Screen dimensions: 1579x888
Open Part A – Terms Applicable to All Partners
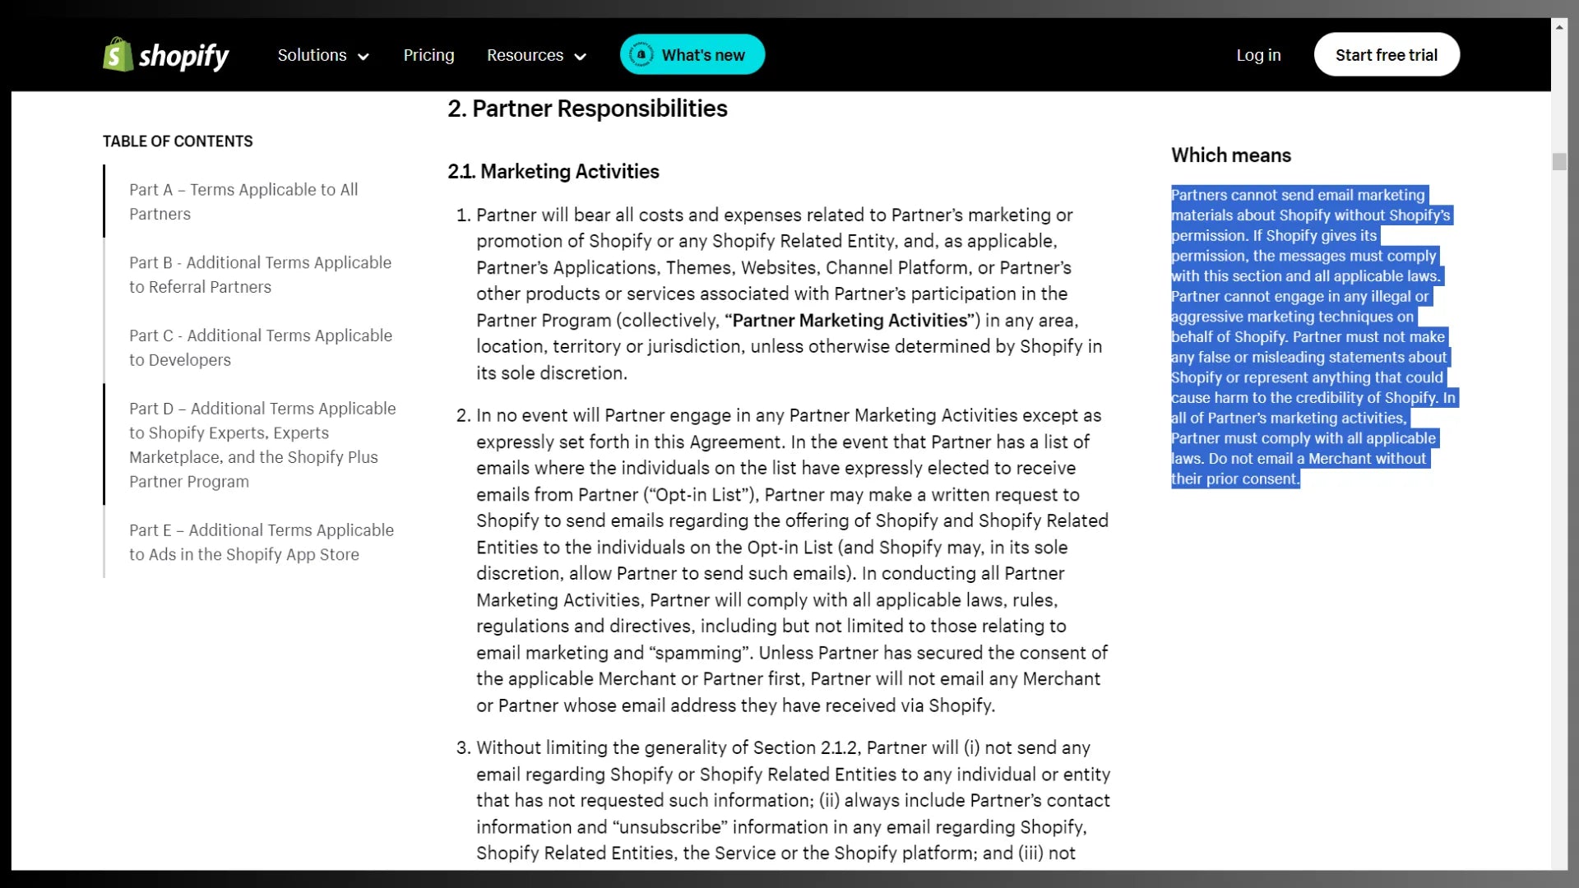coord(243,201)
